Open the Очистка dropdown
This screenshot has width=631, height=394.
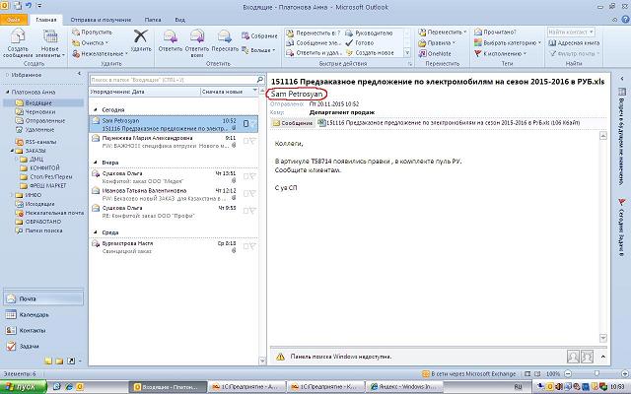91,42
